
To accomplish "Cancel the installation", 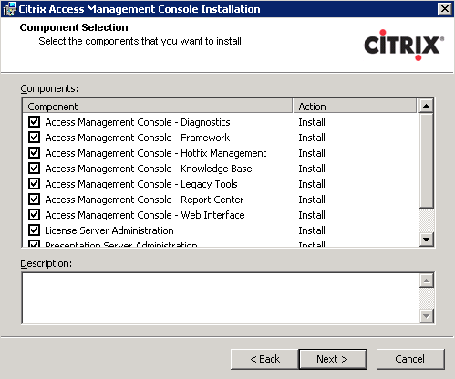I will [410, 359].
